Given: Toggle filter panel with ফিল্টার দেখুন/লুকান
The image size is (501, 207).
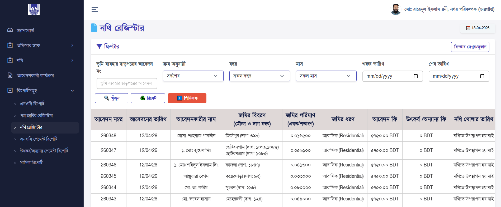Looking at the screenshot, I should click(x=470, y=47).
